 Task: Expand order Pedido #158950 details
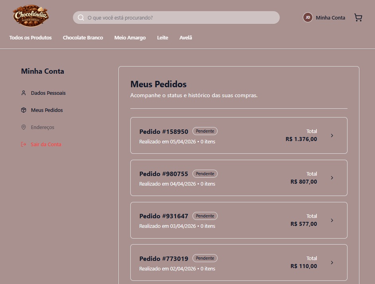point(332,135)
